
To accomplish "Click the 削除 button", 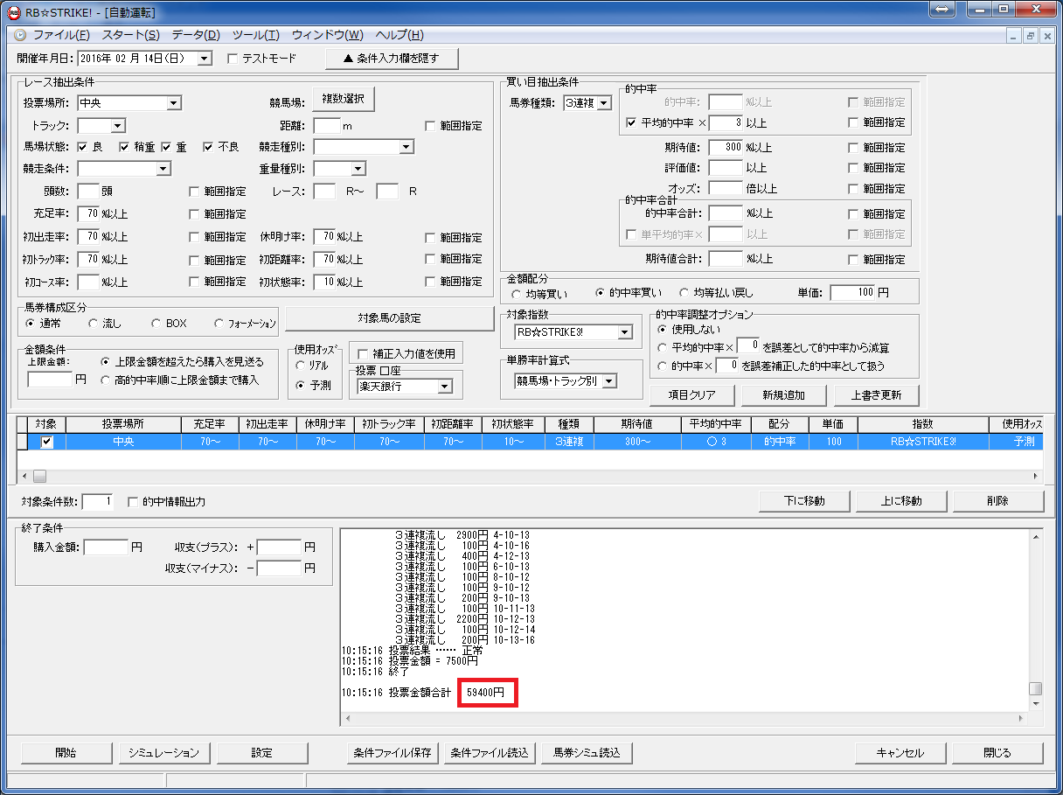I will tap(998, 501).
